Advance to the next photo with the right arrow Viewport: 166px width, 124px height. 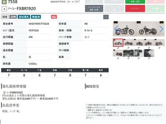pyautogui.click(x=161, y=29)
